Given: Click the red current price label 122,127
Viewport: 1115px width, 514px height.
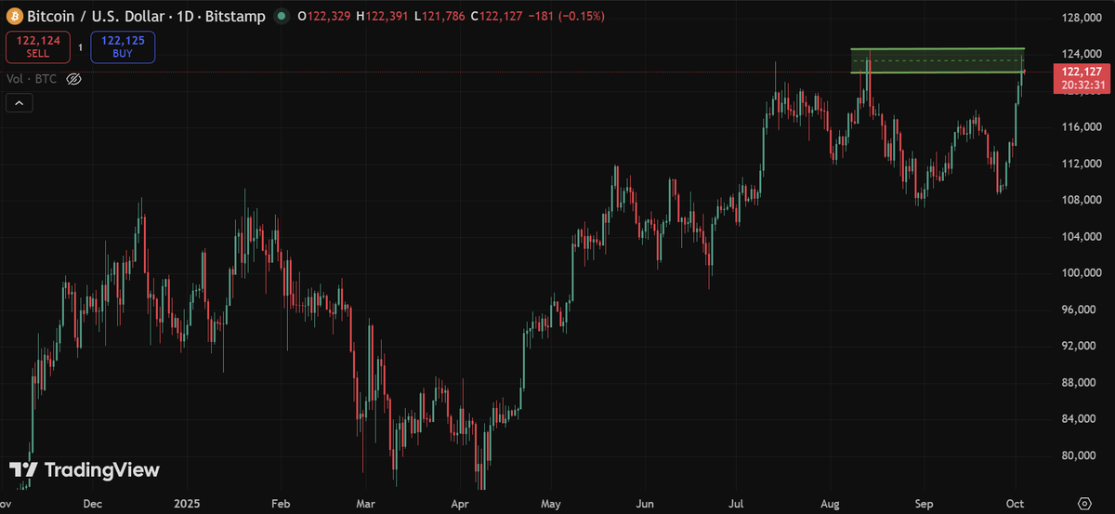Looking at the screenshot, I should [x=1079, y=72].
